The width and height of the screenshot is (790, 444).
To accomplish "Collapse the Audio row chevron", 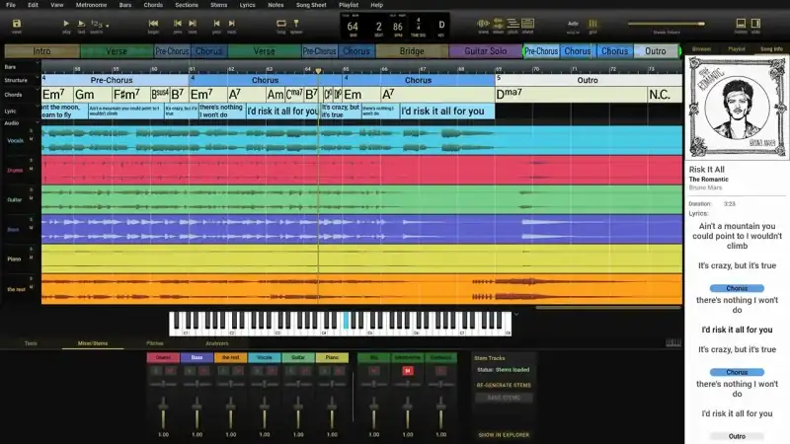I will (37, 122).
